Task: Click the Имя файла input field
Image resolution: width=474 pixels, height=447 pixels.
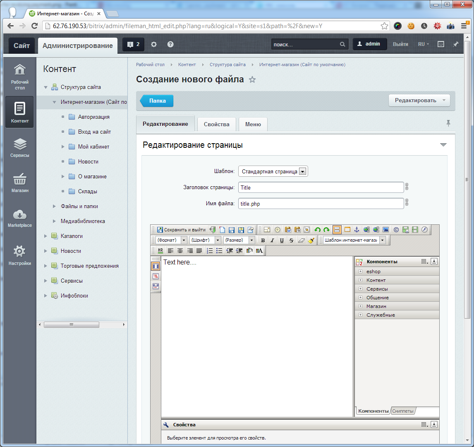Action: (x=321, y=204)
